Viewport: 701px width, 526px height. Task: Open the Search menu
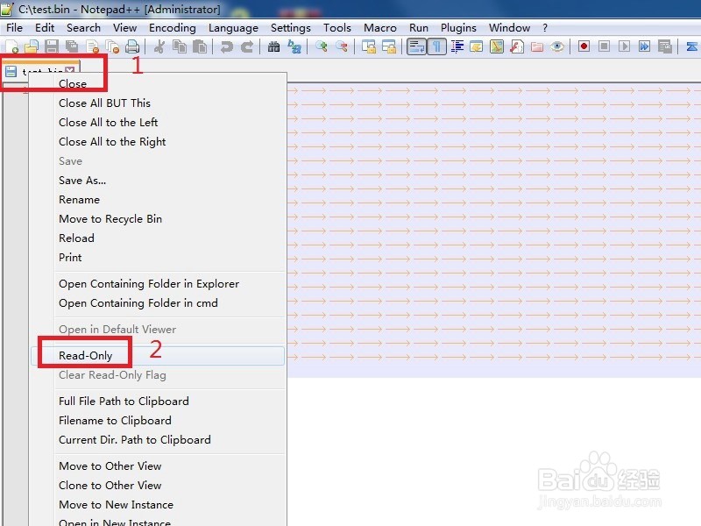coord(83,28)
